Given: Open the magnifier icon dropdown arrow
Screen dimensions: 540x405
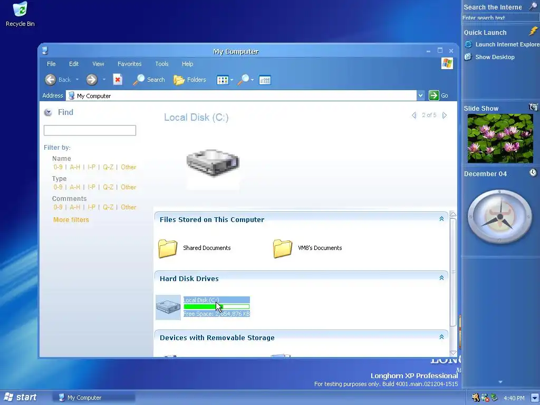Looking at the screenshot, I should pyautogui.click(x=253, y=80).
